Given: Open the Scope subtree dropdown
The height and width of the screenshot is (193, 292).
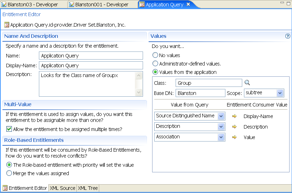Looking at the screenshot, I should 280,93.
